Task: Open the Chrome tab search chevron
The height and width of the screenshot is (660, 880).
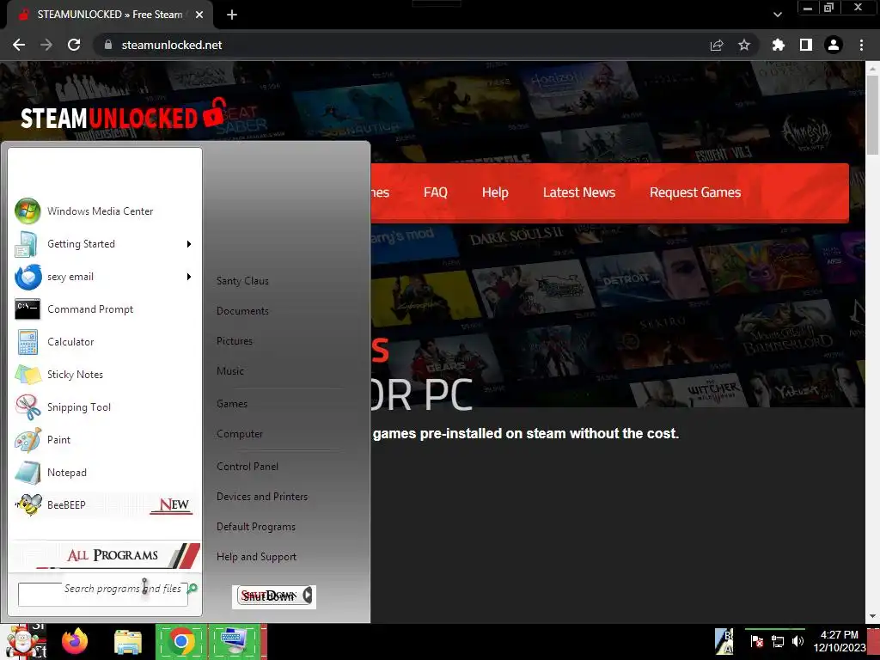Action: 777,15
